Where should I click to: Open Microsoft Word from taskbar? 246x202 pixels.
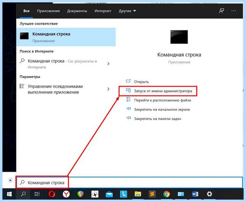click(x=195, y=194)
